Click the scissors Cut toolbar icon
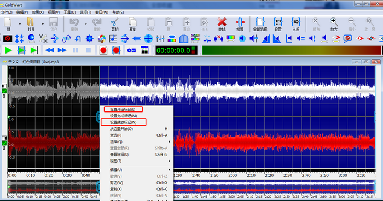Screen dimensions: 383x201 point(114,22)
